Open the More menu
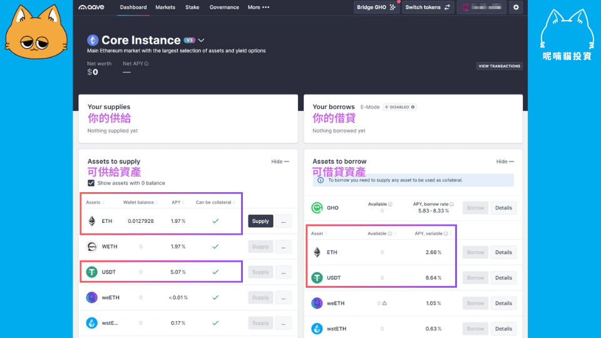Viewport: 601px width, 338px height. click(259, 8)
